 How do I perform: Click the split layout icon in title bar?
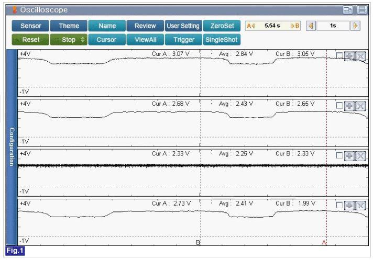(x=361, y=10)
